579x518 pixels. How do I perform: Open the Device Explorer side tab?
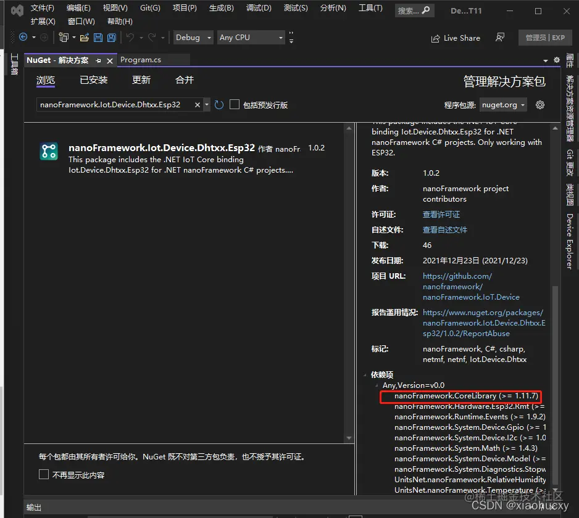point(569,241)
